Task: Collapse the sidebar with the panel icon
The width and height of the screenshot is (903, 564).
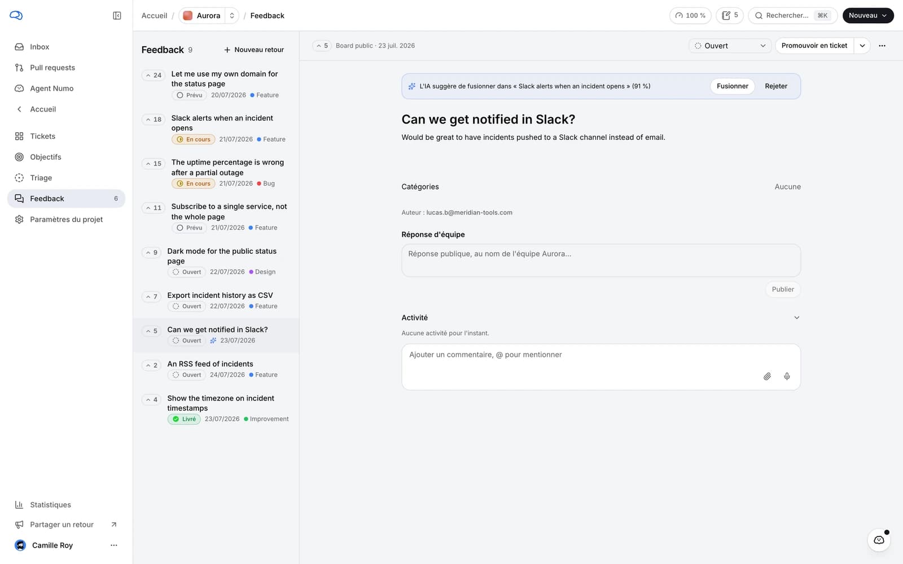Action: click(x=117, y=16)
